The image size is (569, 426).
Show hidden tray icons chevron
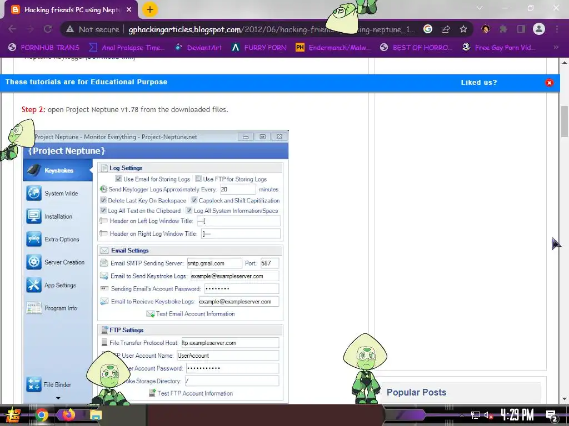pyautogui.click(x=462, y=415)
